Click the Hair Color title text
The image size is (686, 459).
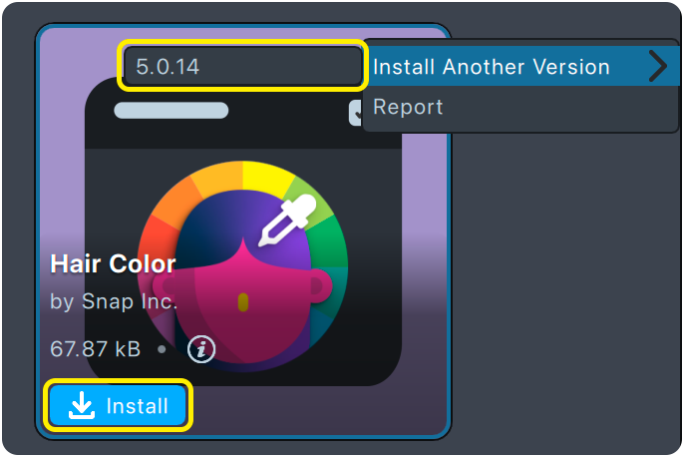(x=113, y=263)
